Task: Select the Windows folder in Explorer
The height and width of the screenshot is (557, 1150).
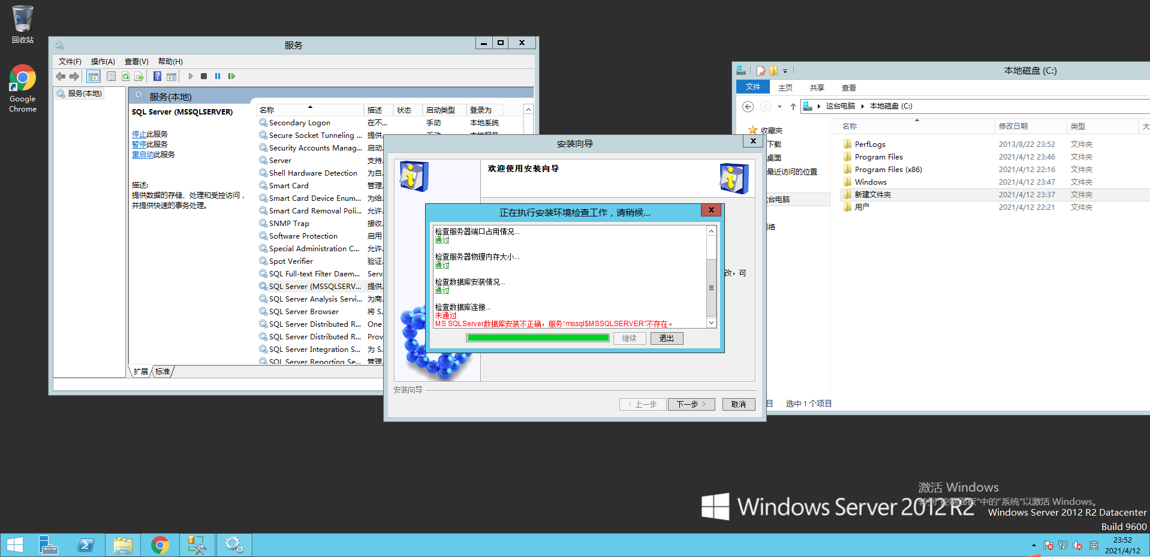Action: (871, 182)
